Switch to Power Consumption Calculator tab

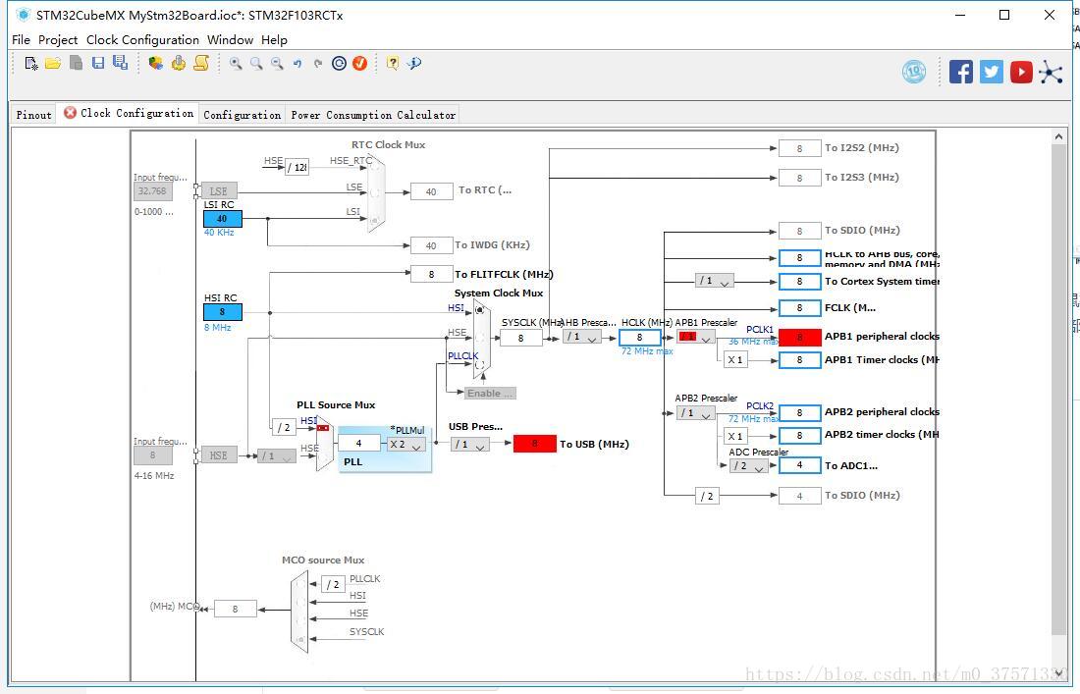373,115
